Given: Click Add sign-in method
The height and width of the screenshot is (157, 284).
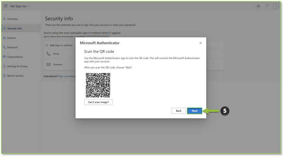Looking at the screenshot, I should [x=59, y=45].
